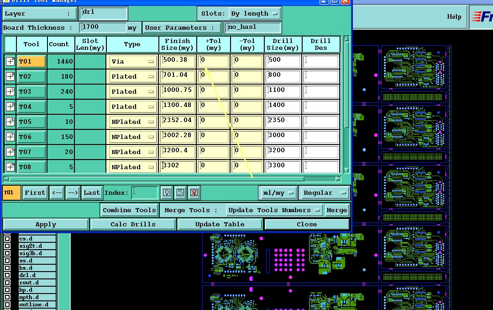The height and width of the screenshot is (310, 493).
Task: Select the T04 tool button
Action: [31, 107]
